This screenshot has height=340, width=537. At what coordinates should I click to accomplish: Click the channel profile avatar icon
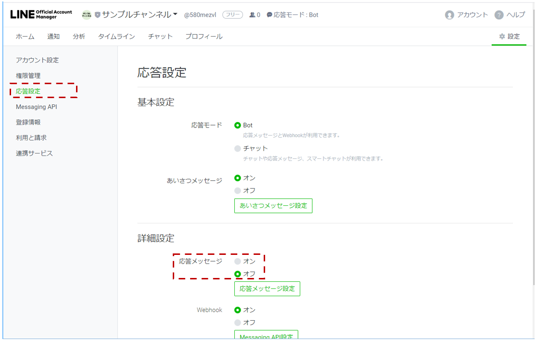tap(88, 14)
